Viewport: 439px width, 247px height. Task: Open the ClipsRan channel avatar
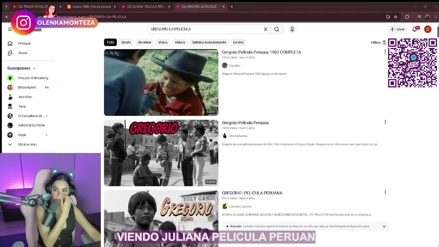point(225,66)
